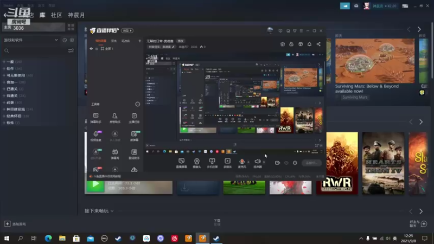This screenshot has height=244, width=434.
Task: Click the record video icon beside the gear
Action: tap(277, 163)
